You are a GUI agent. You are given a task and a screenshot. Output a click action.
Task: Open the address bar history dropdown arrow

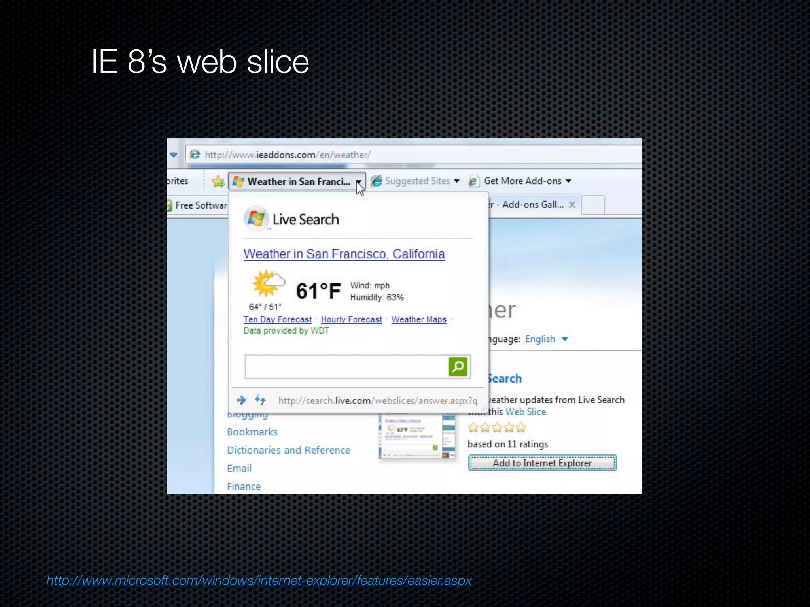(x=174, y=155)
